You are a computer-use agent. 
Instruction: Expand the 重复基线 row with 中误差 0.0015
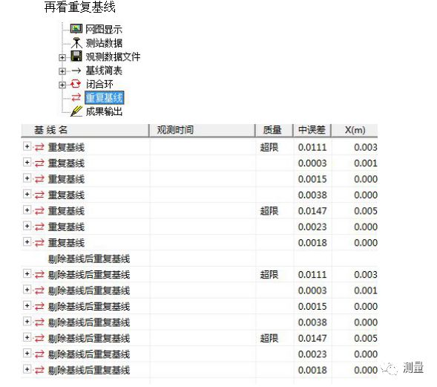(x=27, y=178)
